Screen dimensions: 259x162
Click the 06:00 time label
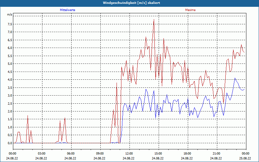pos(70,154)
